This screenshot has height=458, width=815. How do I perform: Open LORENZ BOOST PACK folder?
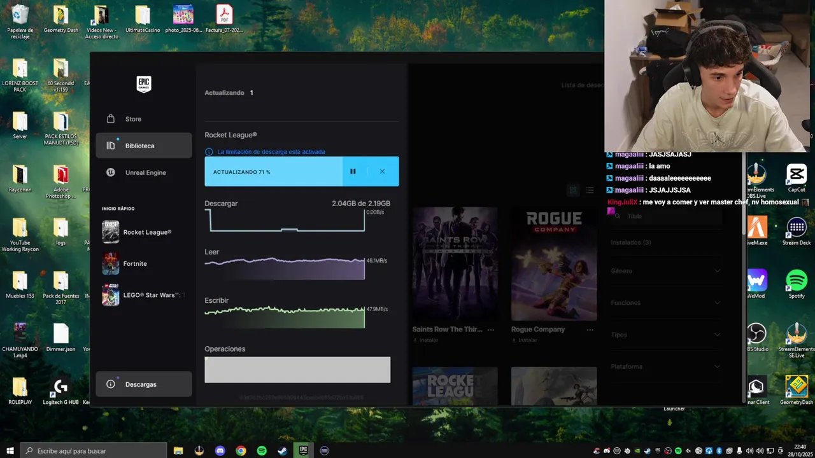(x=20, y=75)
